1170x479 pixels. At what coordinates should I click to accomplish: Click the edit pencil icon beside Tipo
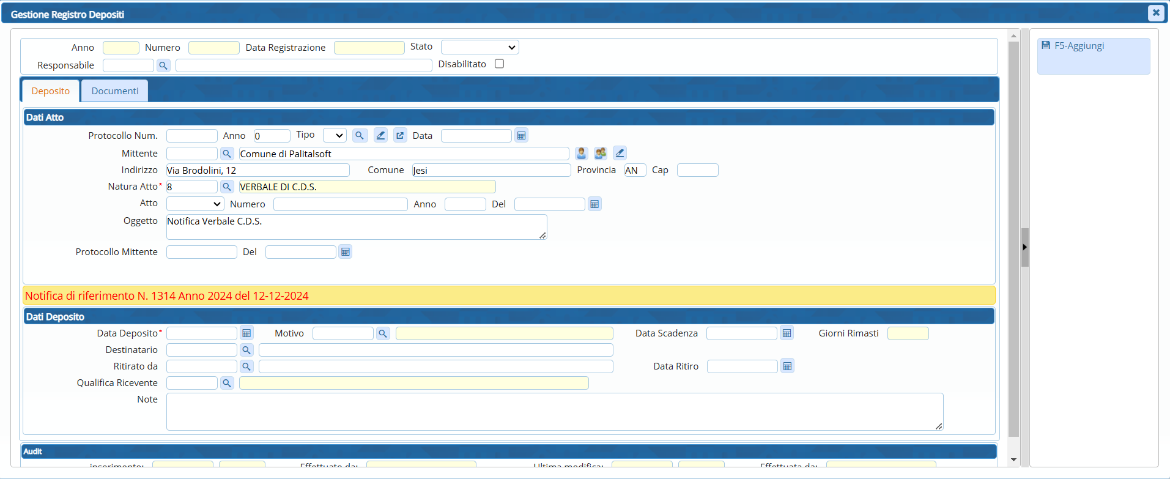point(380,136)
